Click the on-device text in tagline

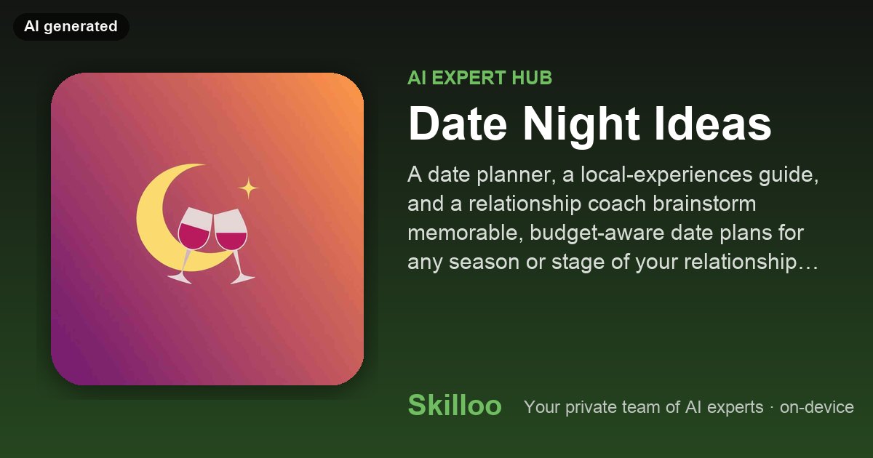pos(816,407)
